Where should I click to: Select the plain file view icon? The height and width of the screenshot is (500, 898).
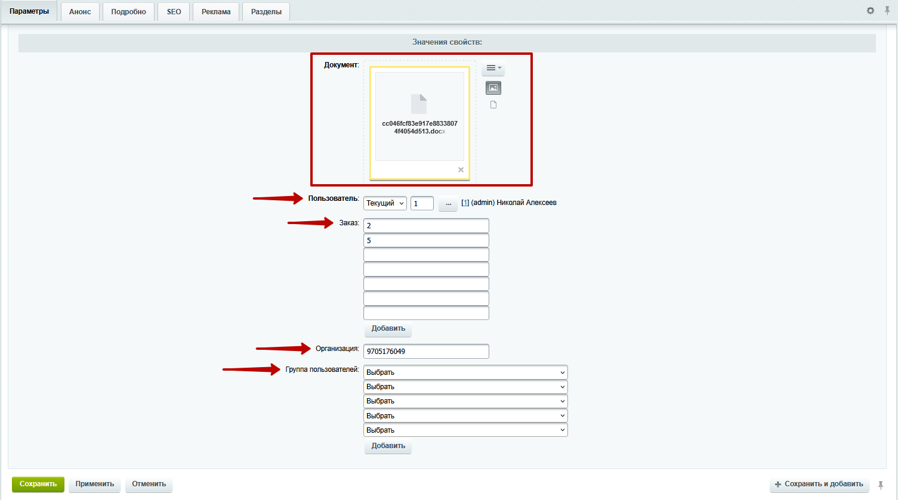point(493,105)
